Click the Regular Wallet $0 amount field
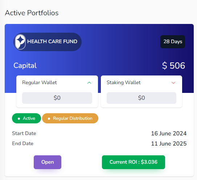 pyautogui.click(x=57, y=98)
